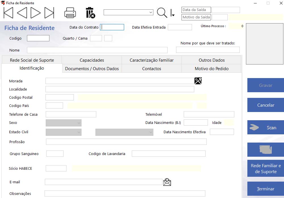Click the Cancelar button
Image resolution: width=284 pixels, height=198 pixels.
266,105
